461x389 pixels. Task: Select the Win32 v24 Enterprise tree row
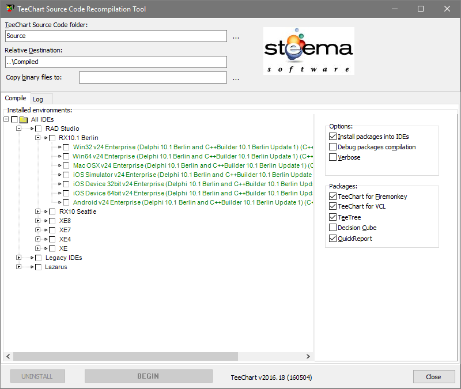[x=193, y=147]
